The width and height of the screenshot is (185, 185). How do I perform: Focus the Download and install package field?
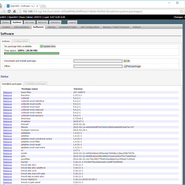pyautogui.click(x=98, y=61)
